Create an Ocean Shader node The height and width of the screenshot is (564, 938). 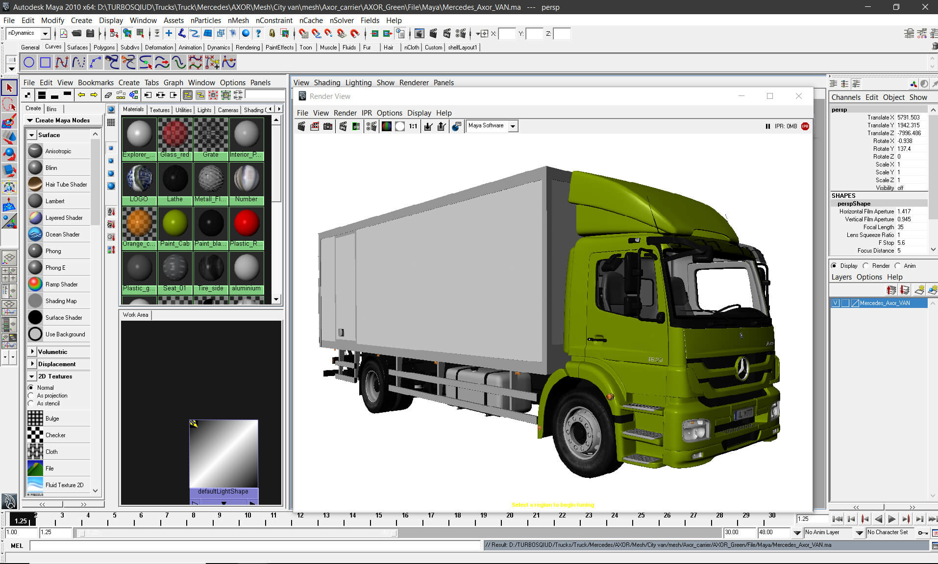pyautogui.click(x=59, y=235)
